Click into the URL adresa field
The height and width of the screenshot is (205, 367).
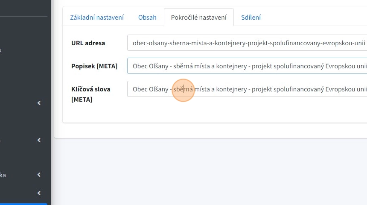248,43
